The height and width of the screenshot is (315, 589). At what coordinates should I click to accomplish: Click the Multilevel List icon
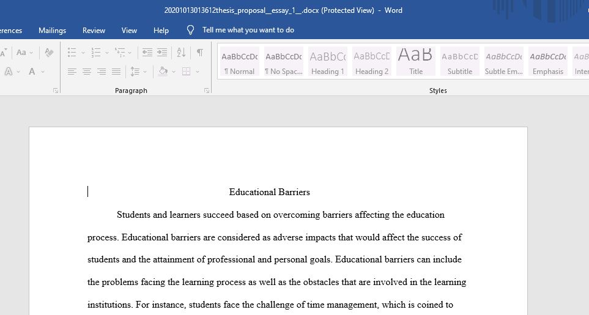click(120, 53)
